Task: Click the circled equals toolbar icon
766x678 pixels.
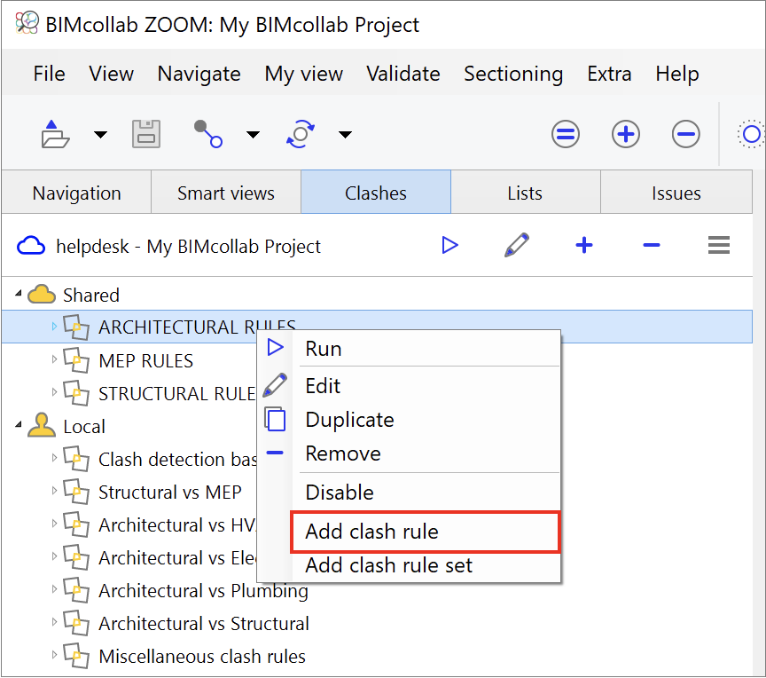Action: (x=566, y=134)
